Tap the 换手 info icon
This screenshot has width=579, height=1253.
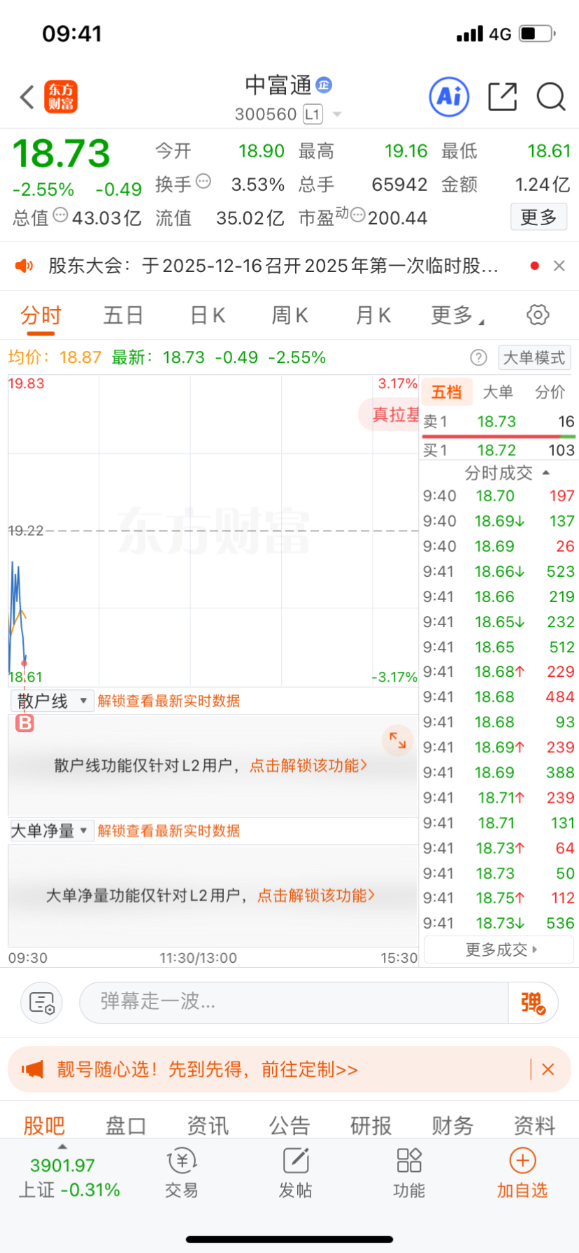click(x=203, y=182)
